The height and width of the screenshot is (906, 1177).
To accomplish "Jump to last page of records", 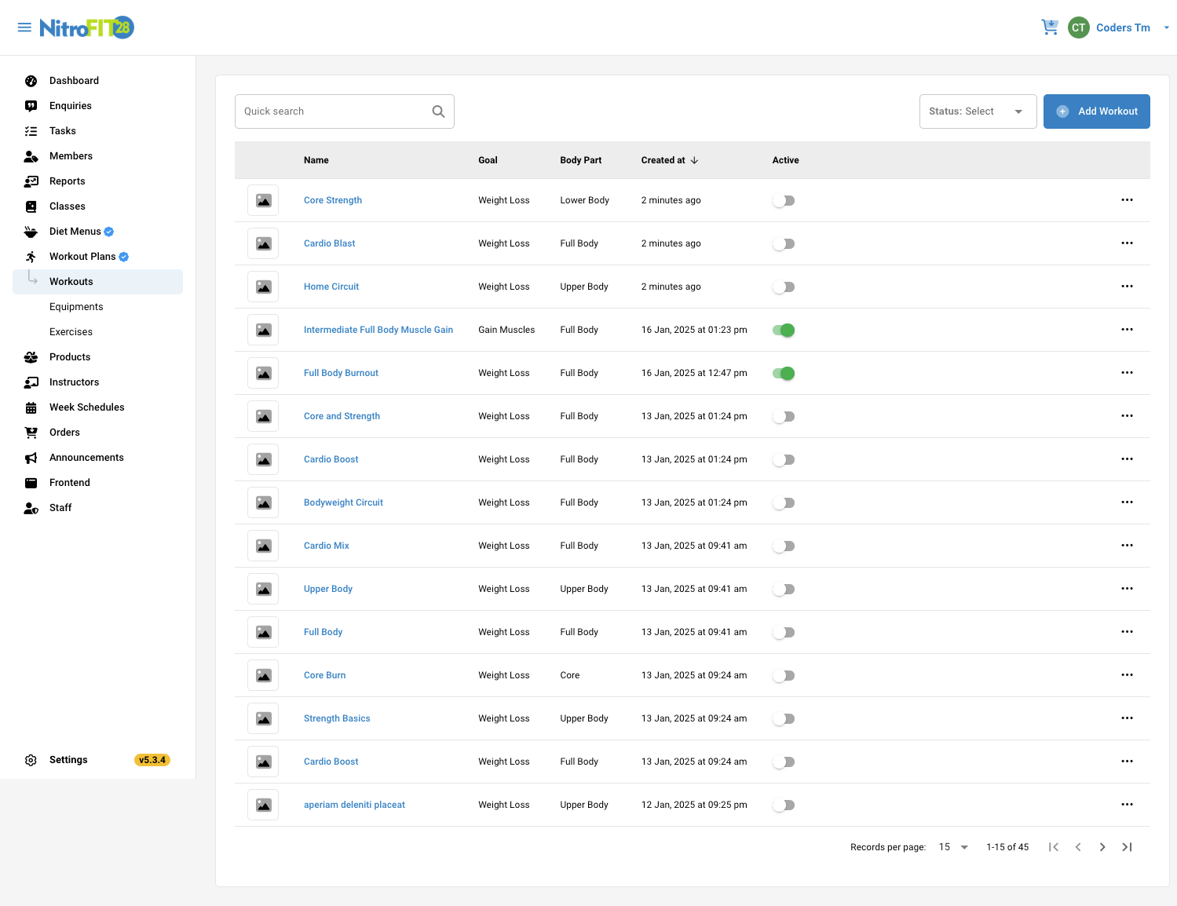I will coord(1127,847).
